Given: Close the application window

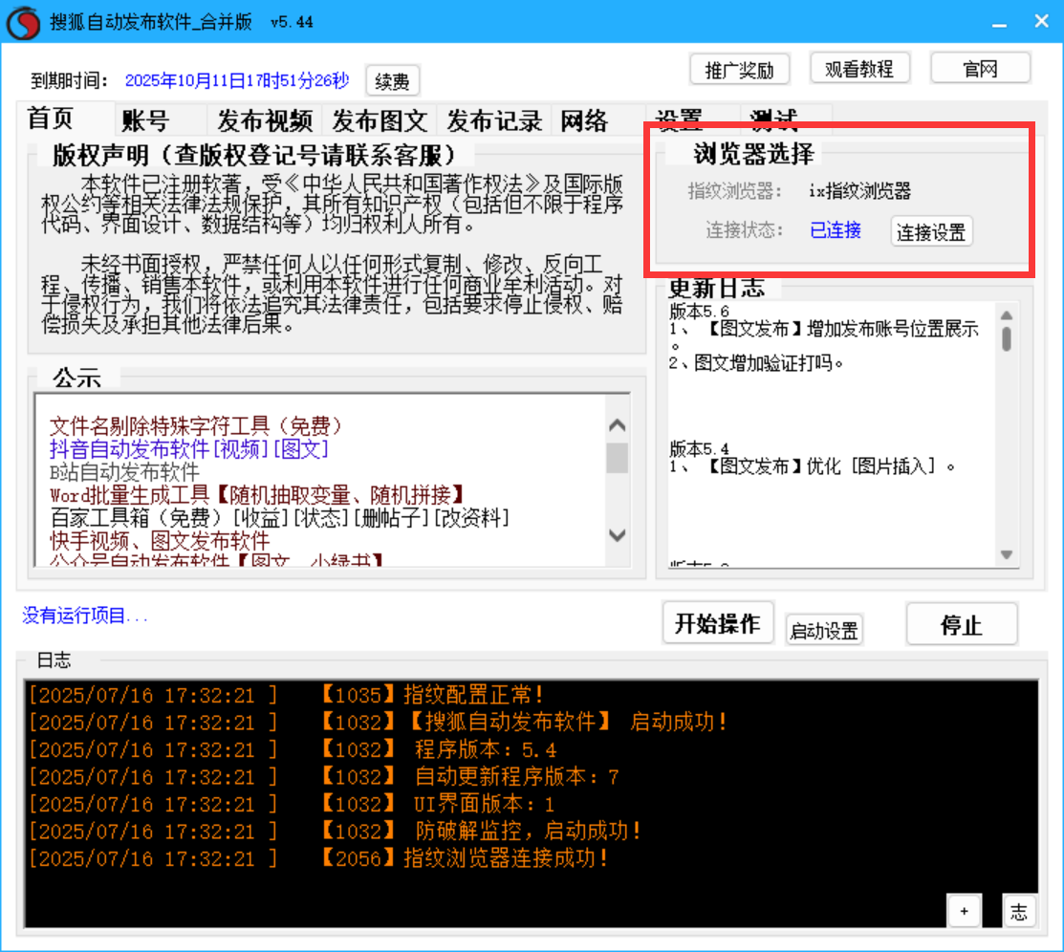Looking at the screenshot, I should (1042, 22).
